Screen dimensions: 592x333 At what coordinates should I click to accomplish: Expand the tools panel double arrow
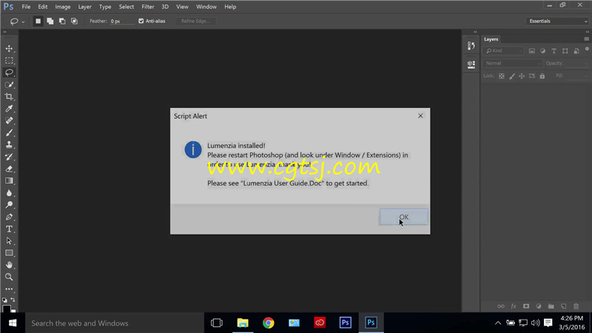pos(5,32)
